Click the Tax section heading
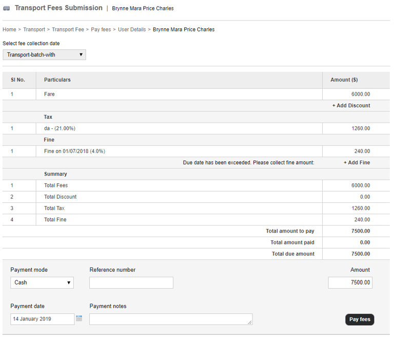Image resolution: width=394 pixels, height=338 pixels. 48,117
